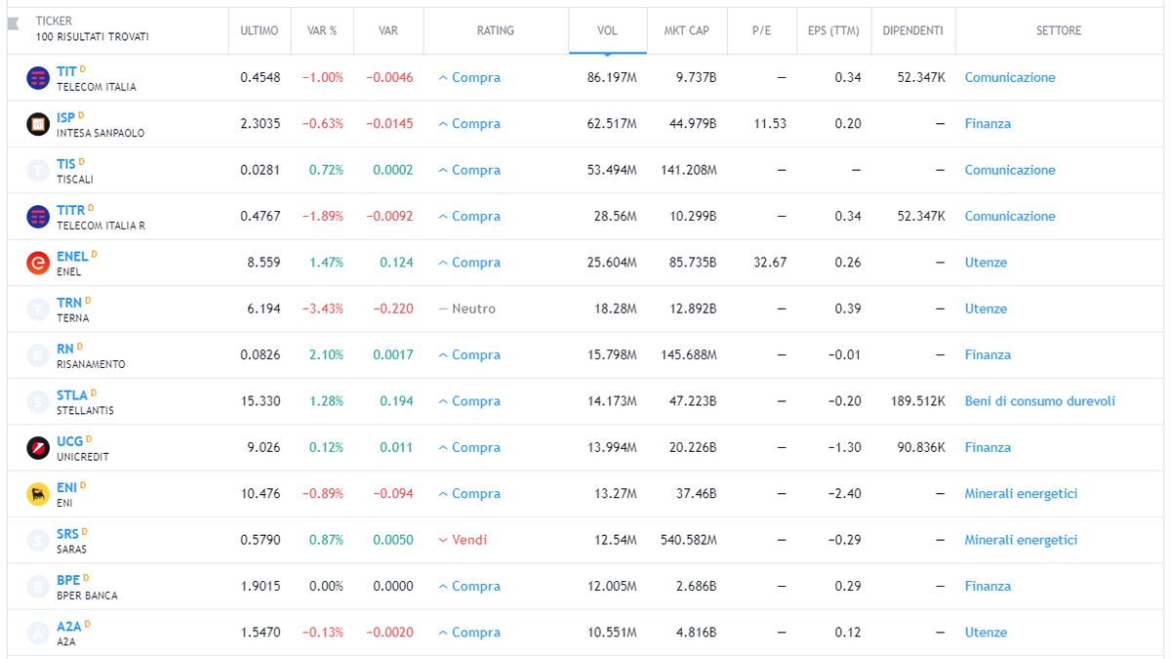Click the 32.67 P/E value
The height and width of the screenshot is (659, 1171).
(x=769, y=263)
